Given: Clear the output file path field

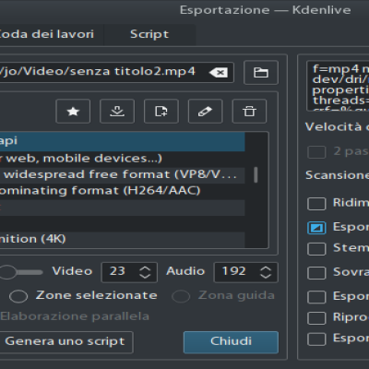Looking at the screenshot, I should point(219,73).
